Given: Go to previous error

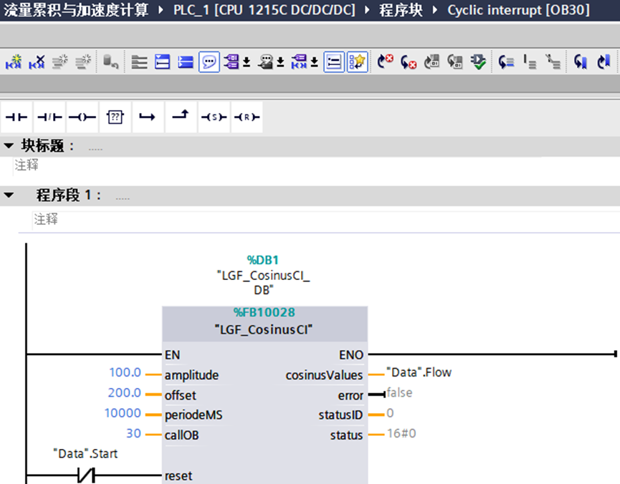Looking at the screenshot, I should click(385, 62).
